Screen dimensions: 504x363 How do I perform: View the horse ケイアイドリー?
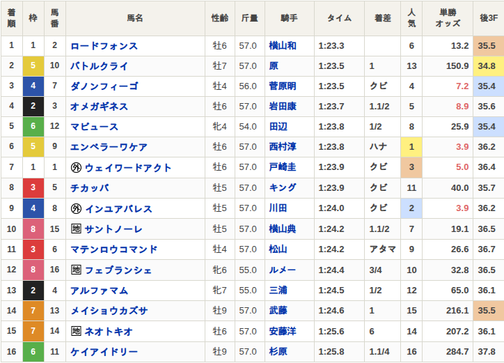[104, 352]
